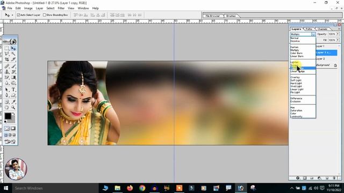Select the Brush tool
The image size is (344, 193).
click(13, 66)
